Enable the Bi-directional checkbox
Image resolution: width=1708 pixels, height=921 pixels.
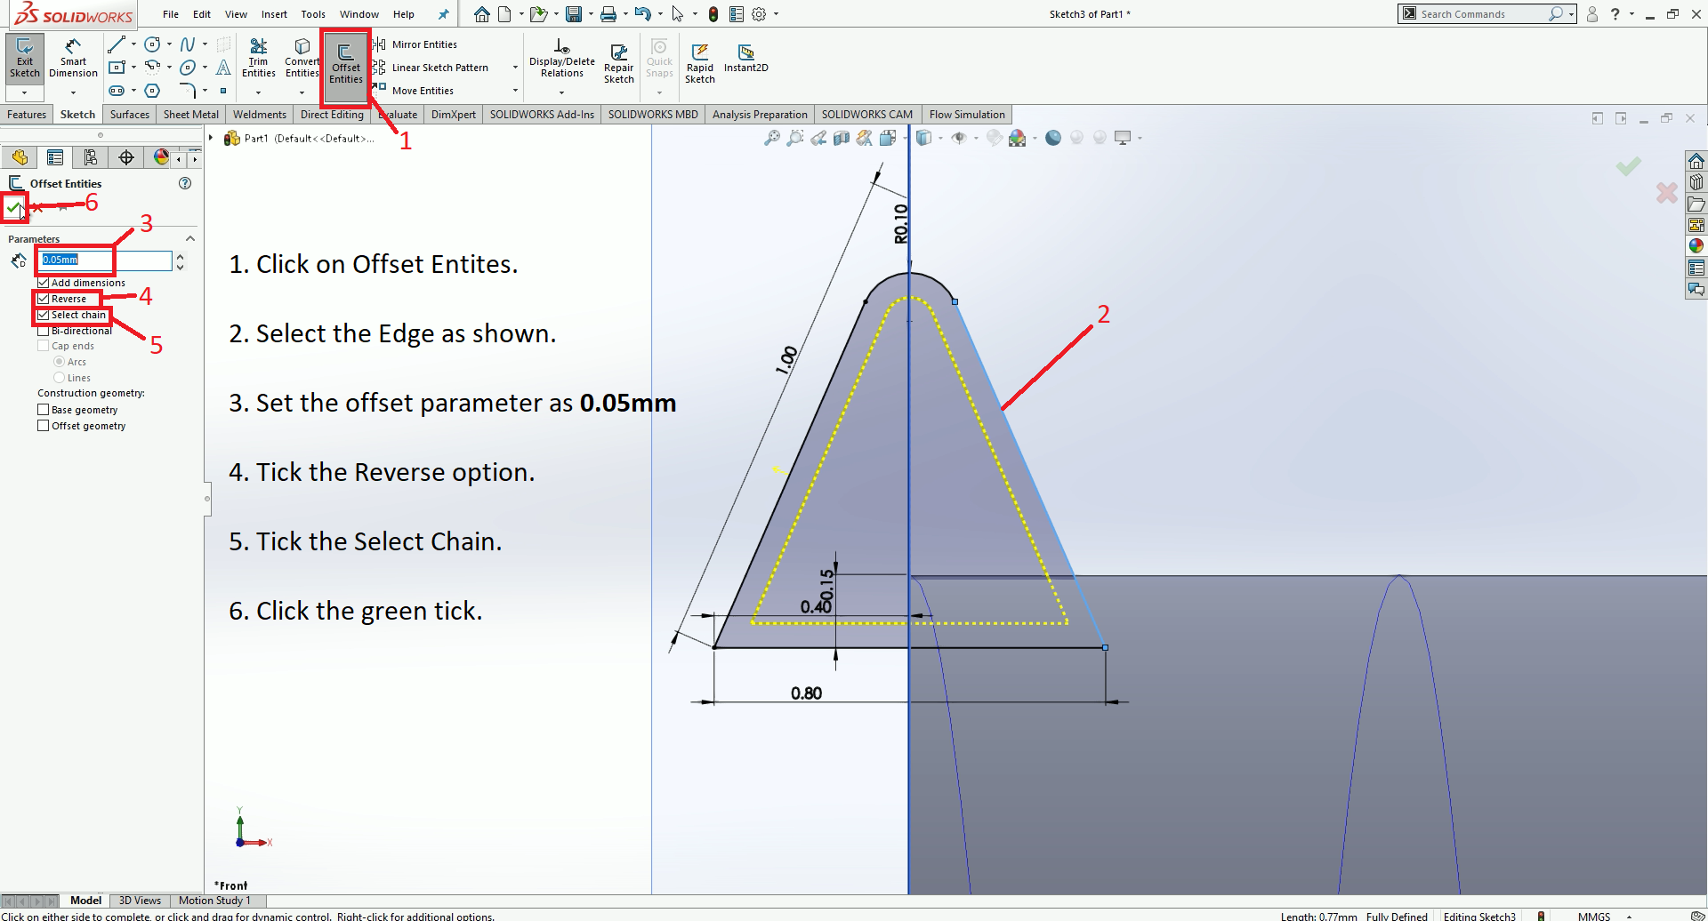(x=43, y=331)
